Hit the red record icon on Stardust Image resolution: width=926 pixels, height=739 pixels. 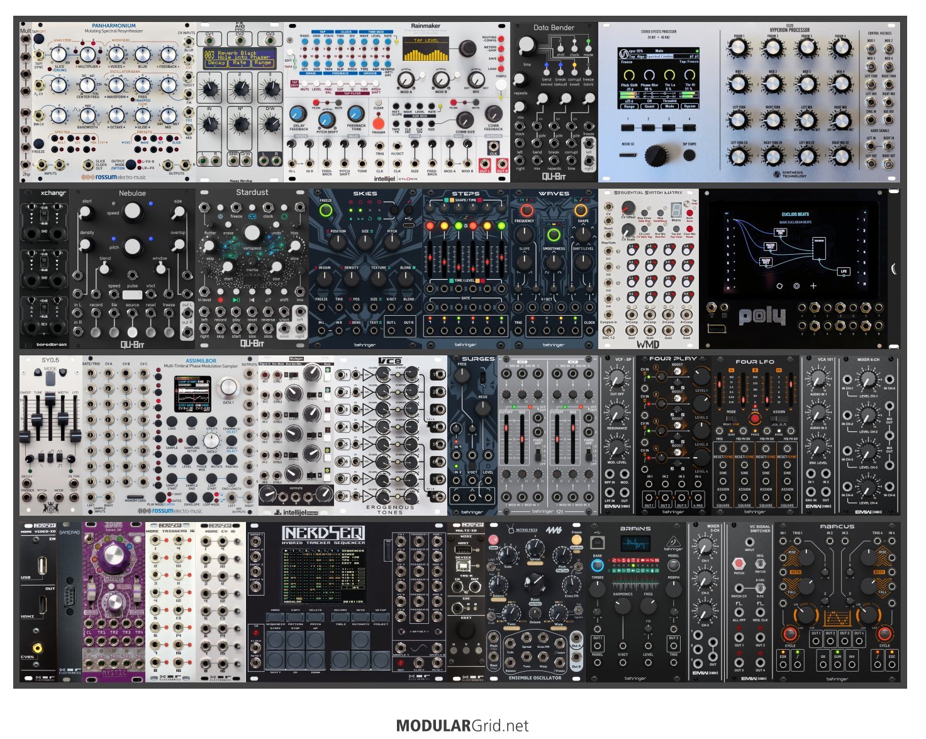pos(221,300)
